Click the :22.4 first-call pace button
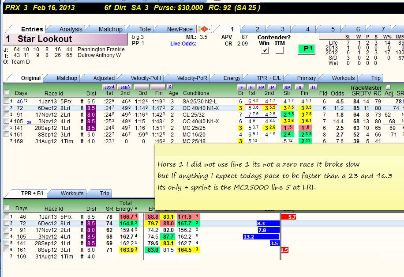This screenshot has width=404, height=277. coord(109,87)
